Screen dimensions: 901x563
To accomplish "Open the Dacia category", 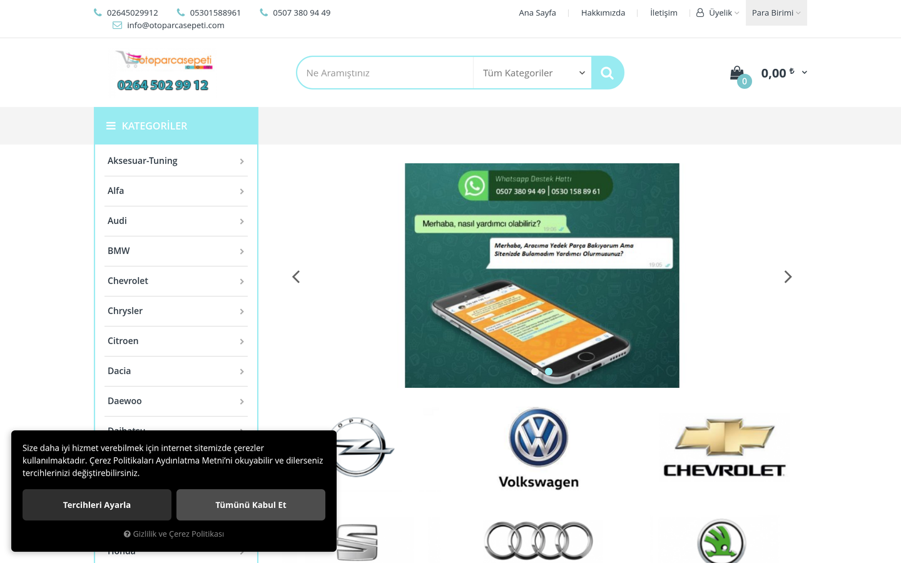I will point(120,371).
